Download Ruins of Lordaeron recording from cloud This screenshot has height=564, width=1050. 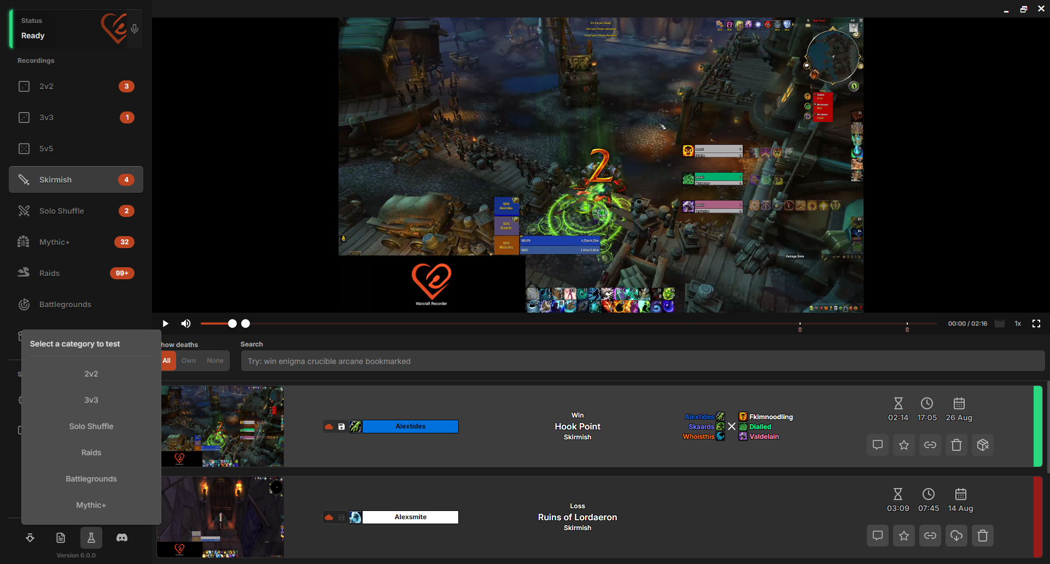coord(956,536)
